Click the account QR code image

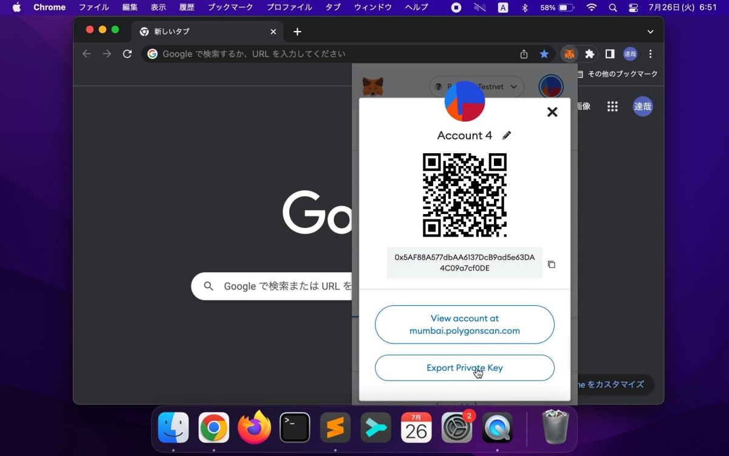coord(465,195)
